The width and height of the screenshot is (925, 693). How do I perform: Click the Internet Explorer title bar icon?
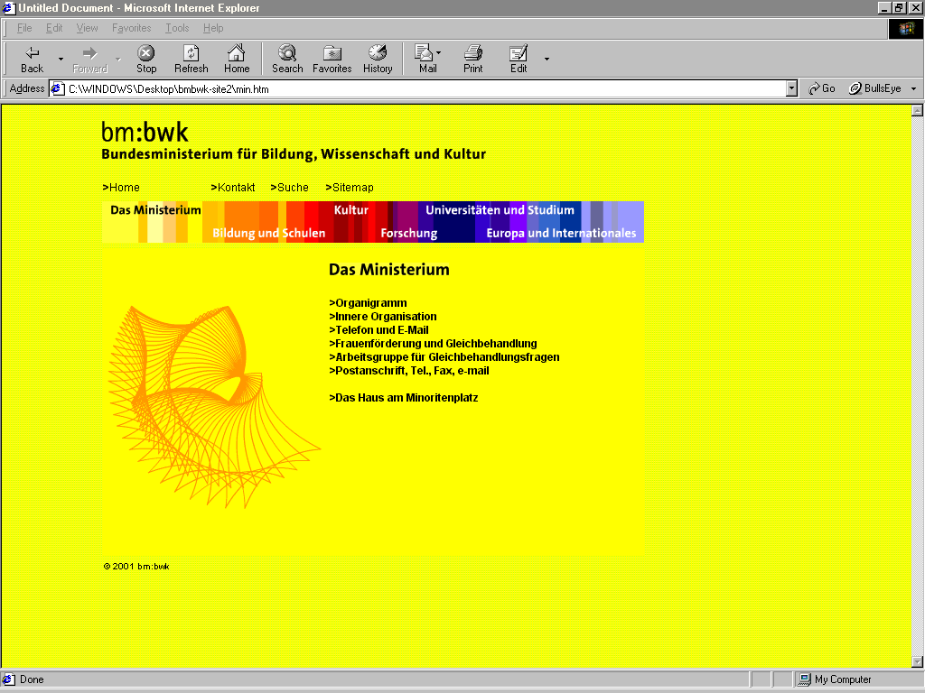click(x=7, y=7)
